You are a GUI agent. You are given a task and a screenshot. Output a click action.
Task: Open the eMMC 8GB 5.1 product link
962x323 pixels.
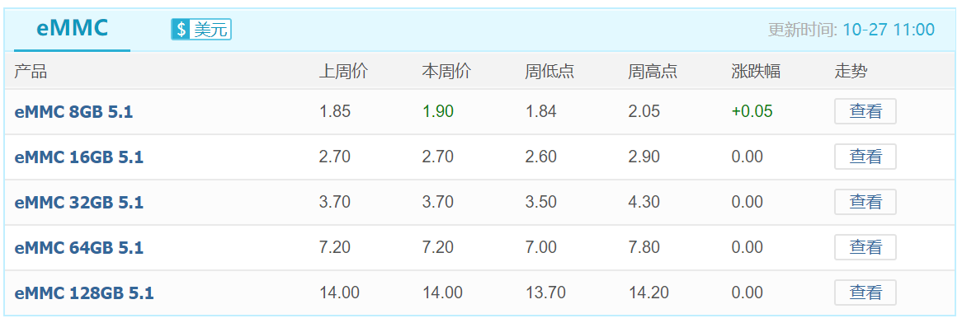pyautogui.click(x=73, y=112)
